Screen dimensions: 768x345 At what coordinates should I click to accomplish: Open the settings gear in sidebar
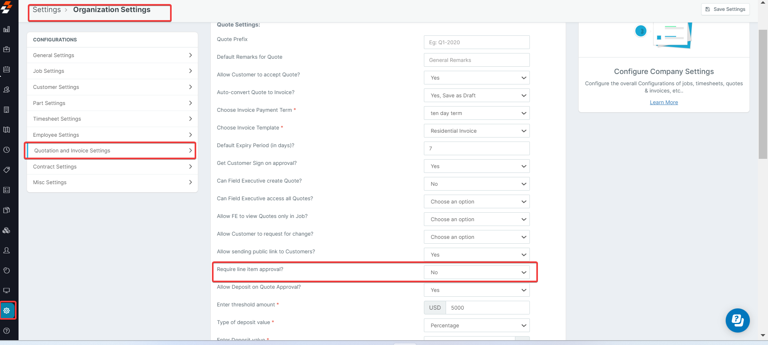coord(7,310)
